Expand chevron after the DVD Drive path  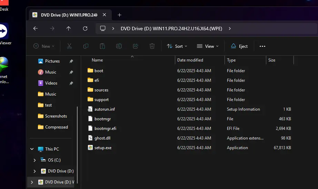(230, 29)
